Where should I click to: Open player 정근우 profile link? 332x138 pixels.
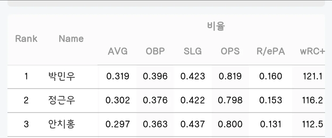(62, 100)
